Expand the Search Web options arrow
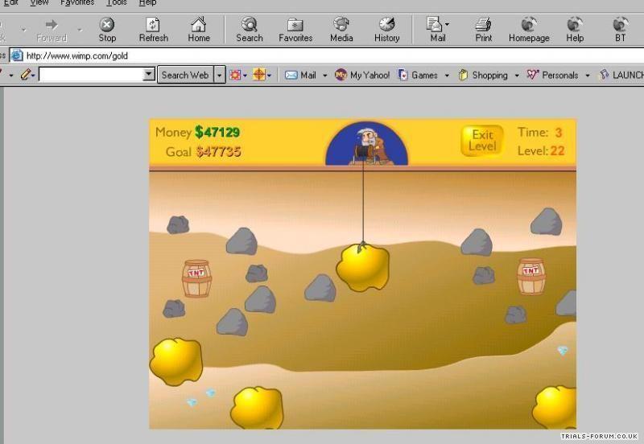This screenshot has height=444, width=644. pyautogui.click(x=219, y=75)
